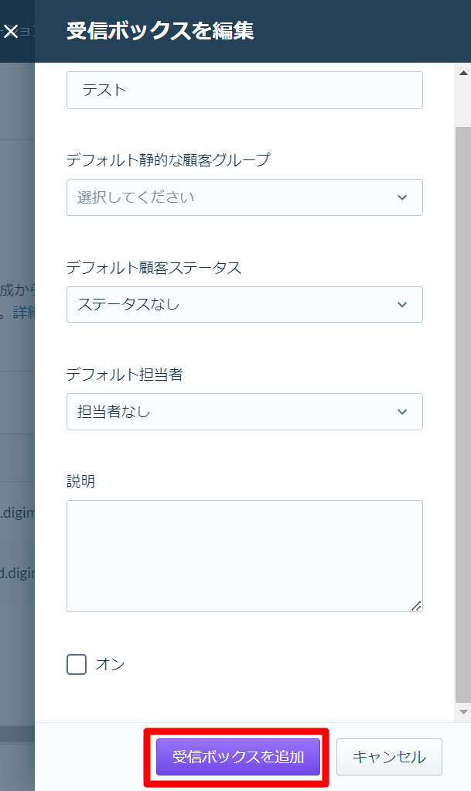Click chevron arrow of 選択してください dropdown
Image resolution: width=471 pixels, height=791 pixels.
point(402,197)
